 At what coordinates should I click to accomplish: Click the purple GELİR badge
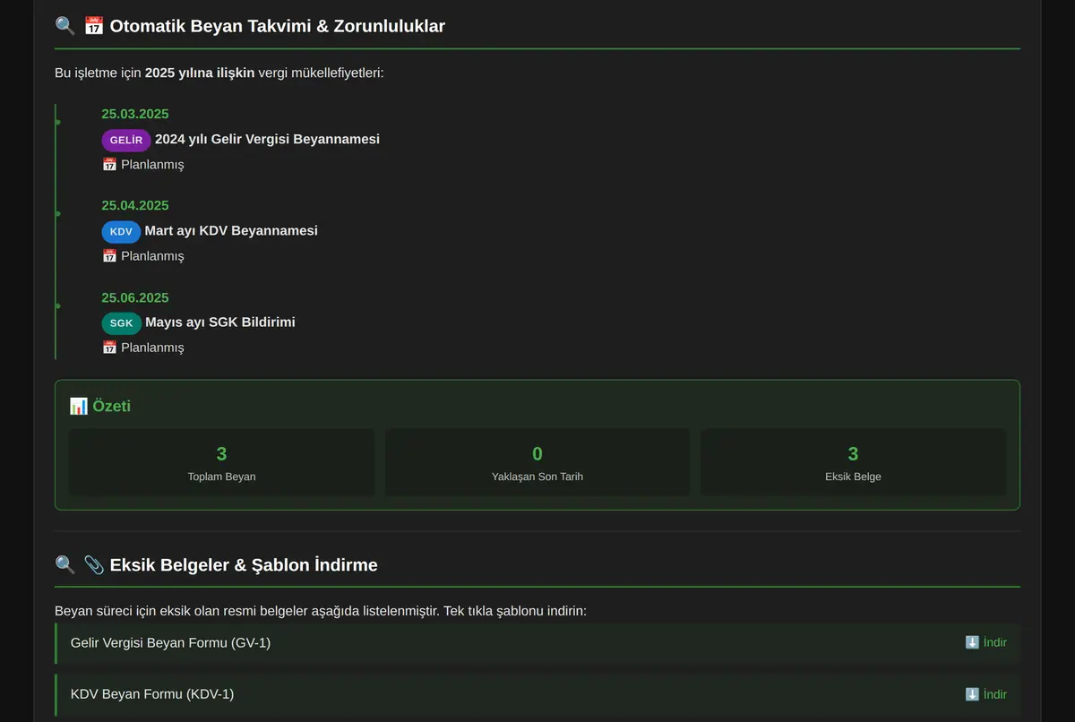point(126,141)
